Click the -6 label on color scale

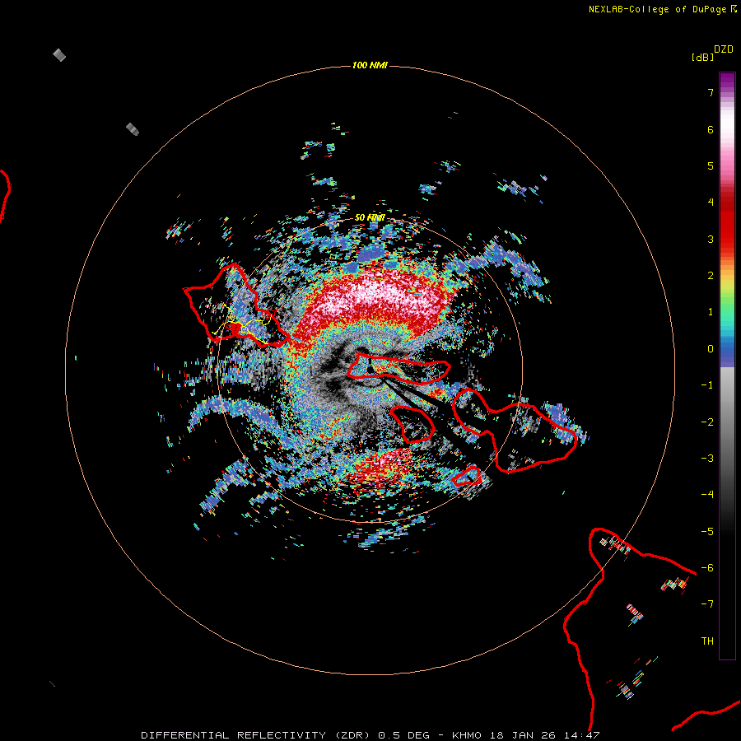(707, 568)
